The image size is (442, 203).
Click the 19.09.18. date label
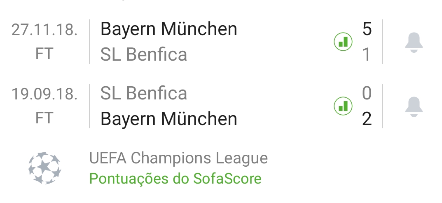(x=44, y=94)
